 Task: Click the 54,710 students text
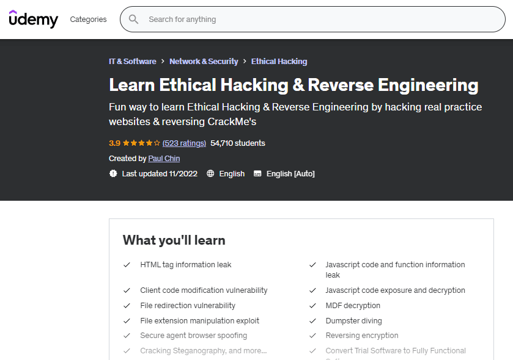point(238,143)
